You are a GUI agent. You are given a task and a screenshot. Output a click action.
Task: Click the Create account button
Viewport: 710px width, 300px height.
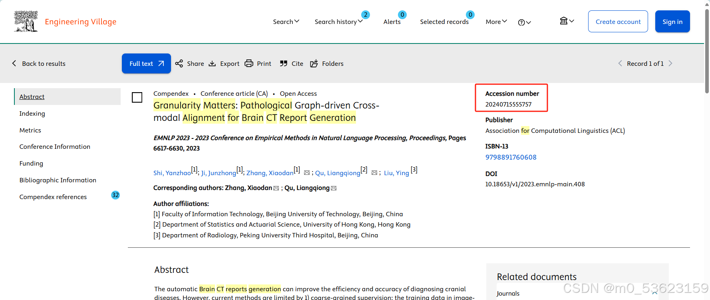pyautogui.click(x=618, y=22)
